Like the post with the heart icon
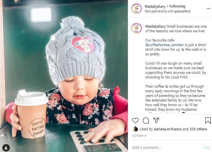212x152 pixels. [x=135, y=121]
